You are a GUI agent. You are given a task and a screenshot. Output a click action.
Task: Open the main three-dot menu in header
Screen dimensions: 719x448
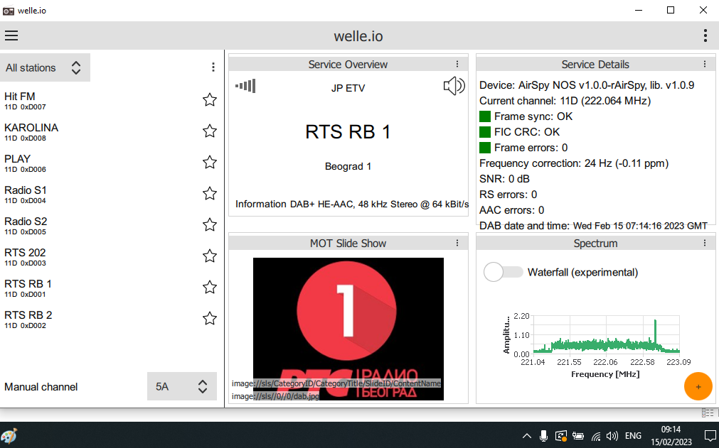click(x=705, y=35)
